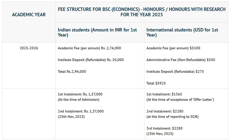Select the International students column header
This screenshot has height=140, width=229.
[x=182, y=32]
